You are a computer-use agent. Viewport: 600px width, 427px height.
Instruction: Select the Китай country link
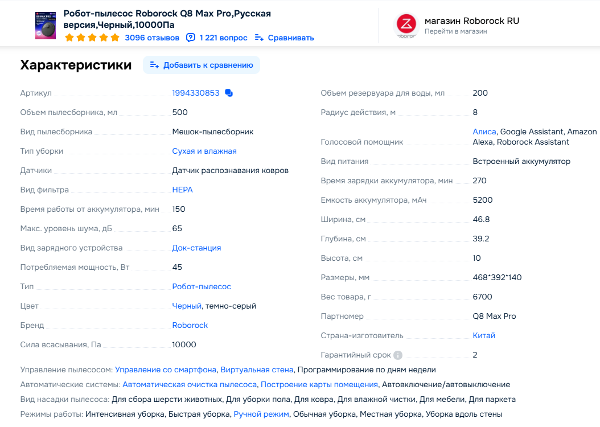tap(484, 336)
